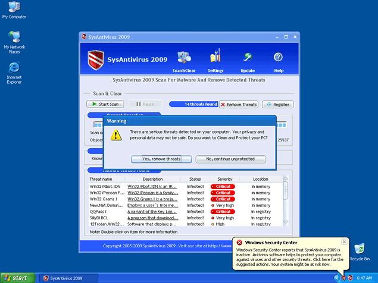Click "No, continue unprotected" button

point(230,159)
